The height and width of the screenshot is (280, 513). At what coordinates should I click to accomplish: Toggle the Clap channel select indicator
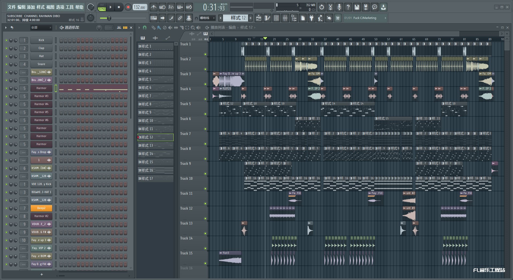56,48
